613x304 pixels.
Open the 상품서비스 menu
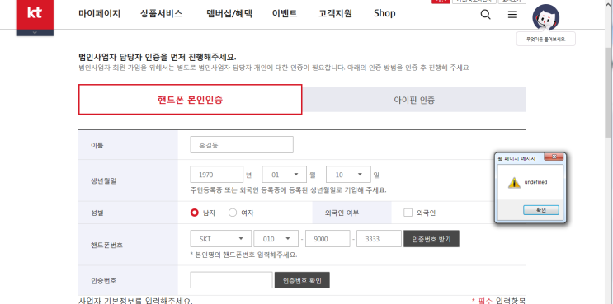coord(162,14)
